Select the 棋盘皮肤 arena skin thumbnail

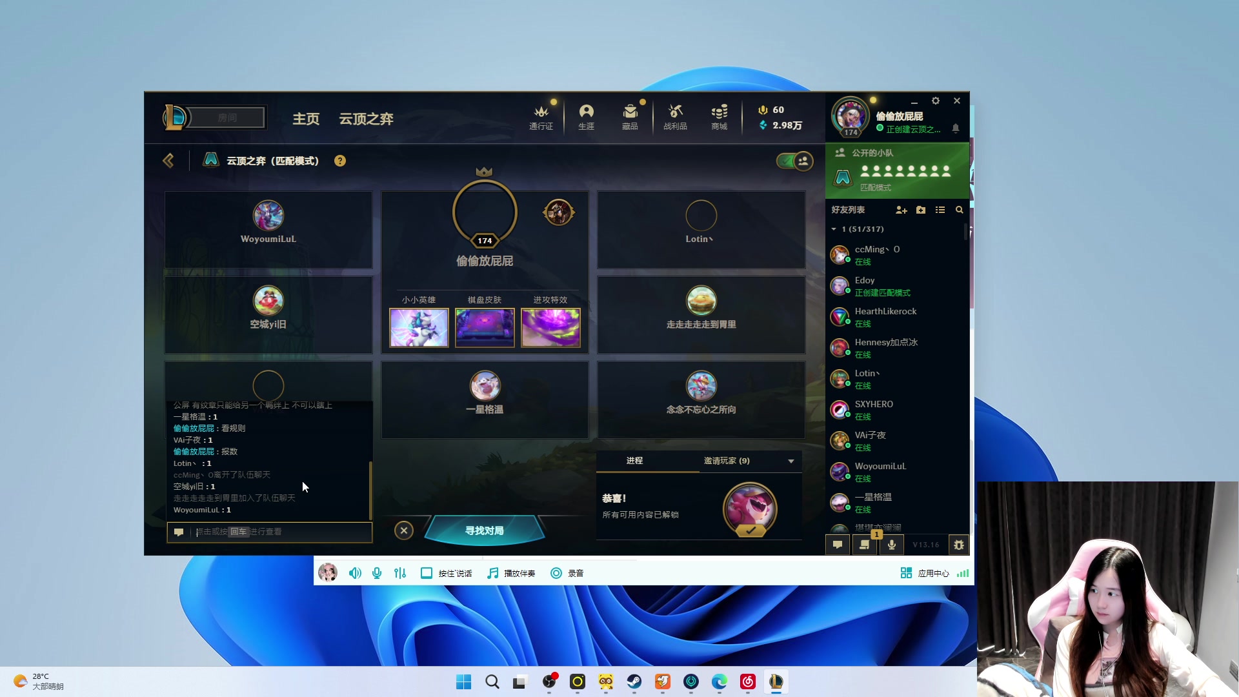[485, 327]
